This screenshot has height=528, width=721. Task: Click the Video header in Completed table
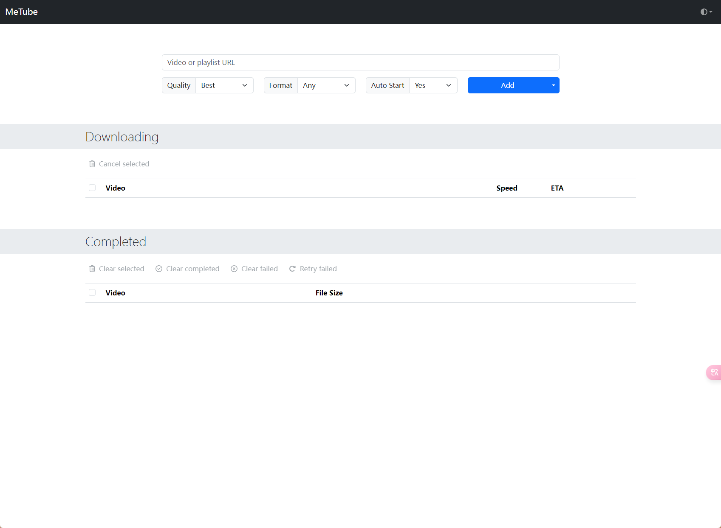(116, 293)
